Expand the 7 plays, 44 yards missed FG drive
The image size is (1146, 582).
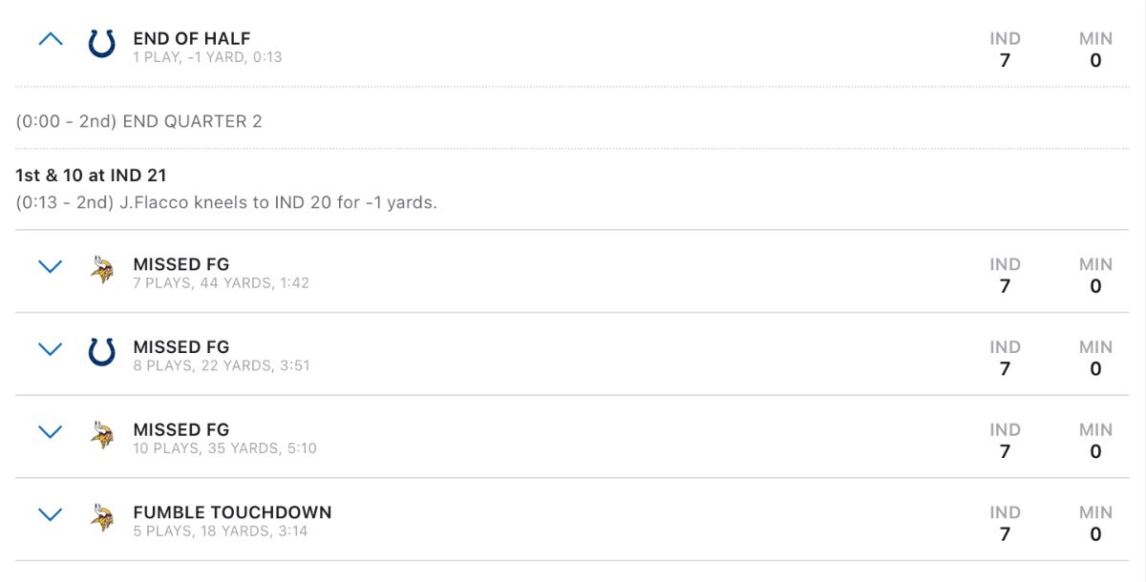pyautogui.click(x=50, y=267)
